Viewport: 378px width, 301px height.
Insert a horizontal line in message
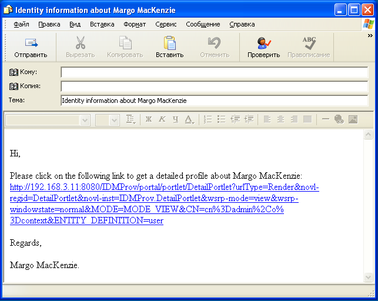(x=326, y=119)
